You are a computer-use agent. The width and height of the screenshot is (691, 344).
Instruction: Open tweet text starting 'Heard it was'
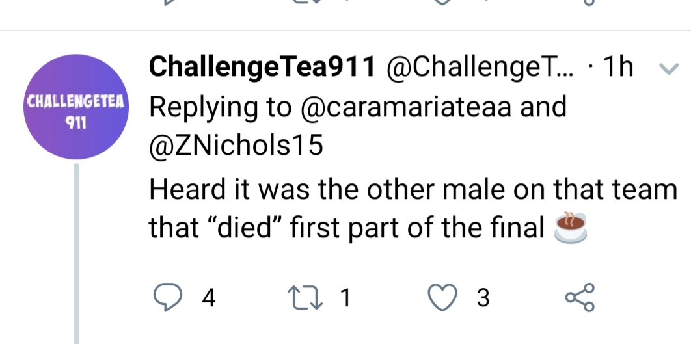point(413,208)
